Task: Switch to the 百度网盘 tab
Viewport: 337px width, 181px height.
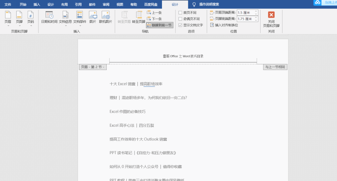Action: (x=151, y=4)
